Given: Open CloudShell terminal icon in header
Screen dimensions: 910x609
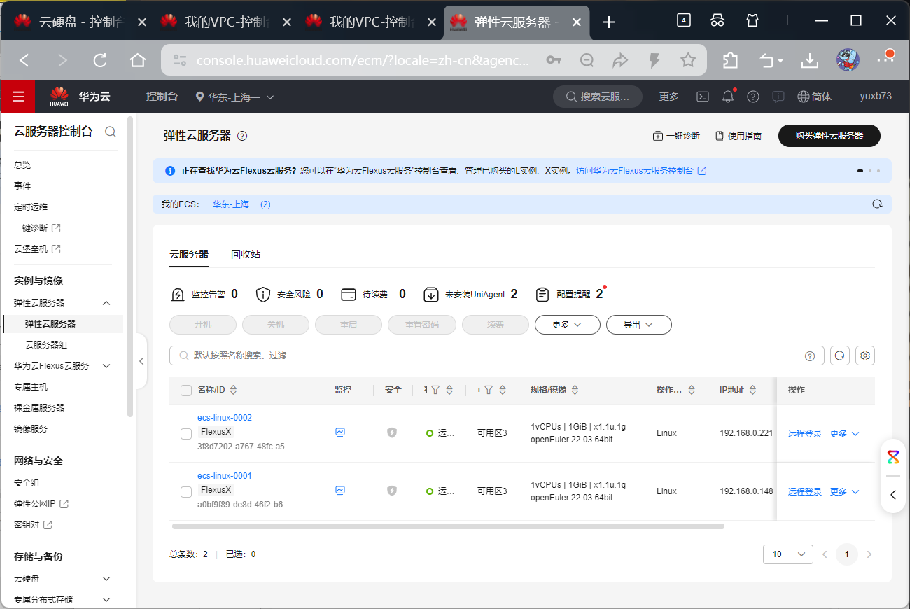Looking at the screenshot, I should [704, 97].
